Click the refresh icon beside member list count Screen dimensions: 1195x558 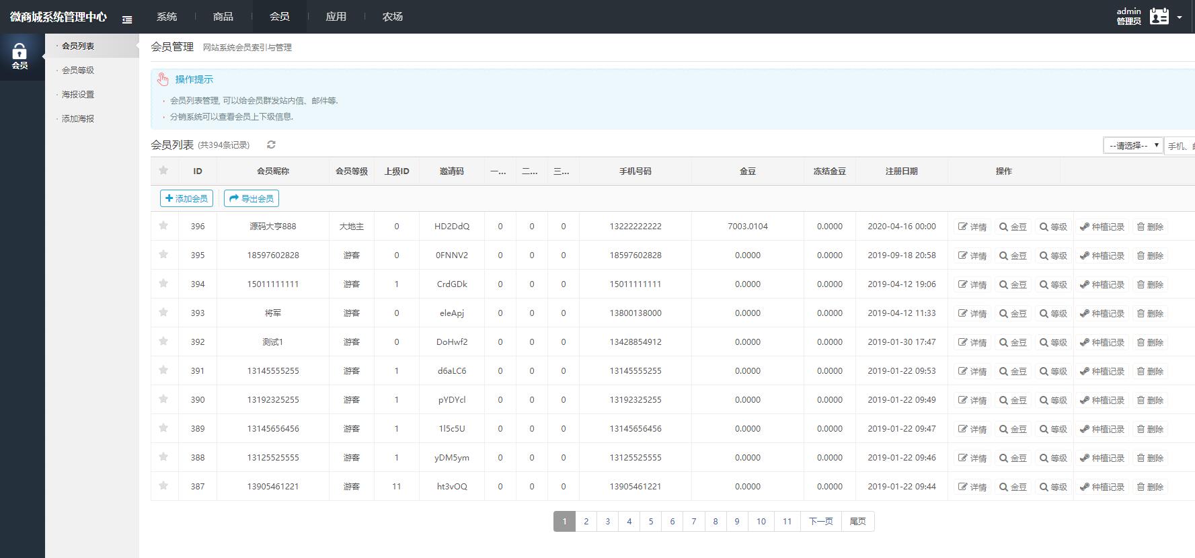tap(271, 145)
